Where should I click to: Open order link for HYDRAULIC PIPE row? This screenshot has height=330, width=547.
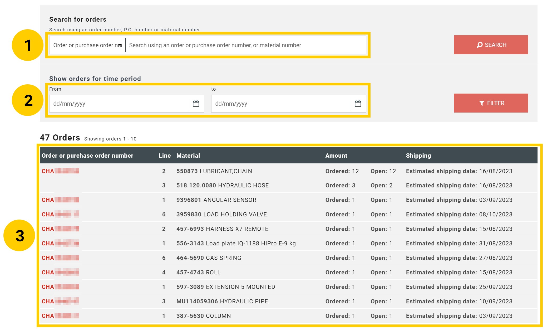[x=60, y=301]
